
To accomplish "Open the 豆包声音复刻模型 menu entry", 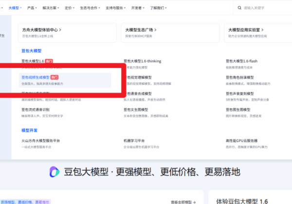I will [240, 93].
